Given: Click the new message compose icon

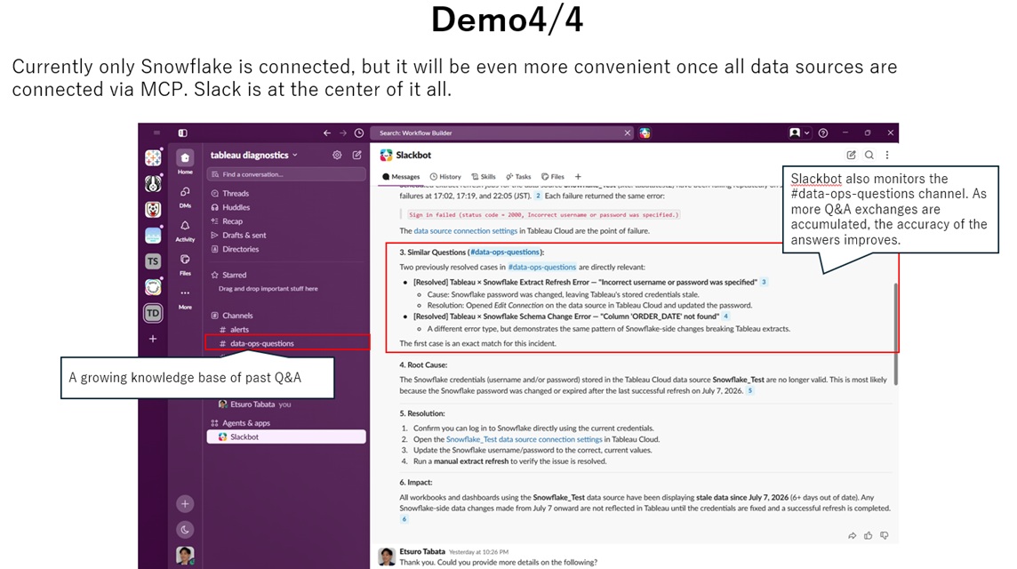Looking at the screenshot, I should [356, 155].
